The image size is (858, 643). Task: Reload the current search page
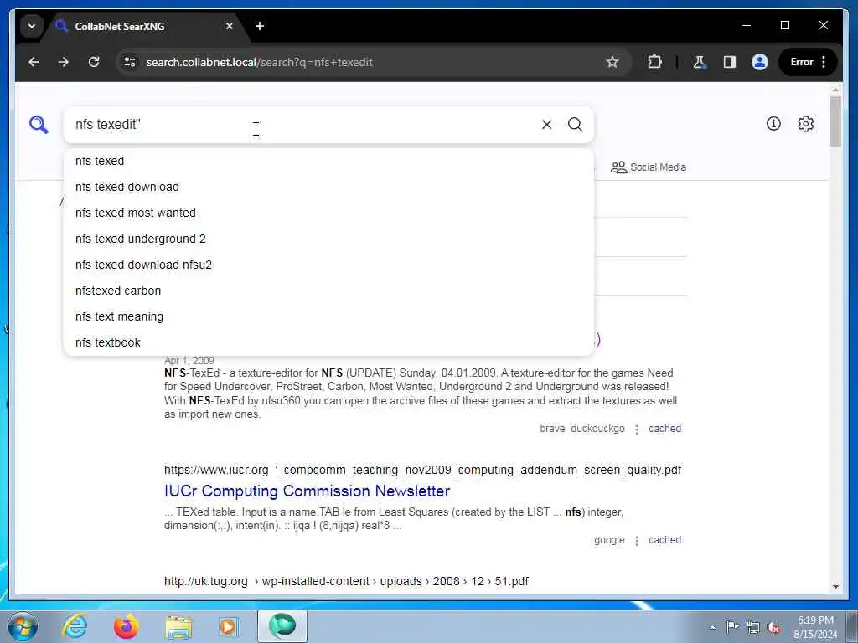[x=94, y=62]
